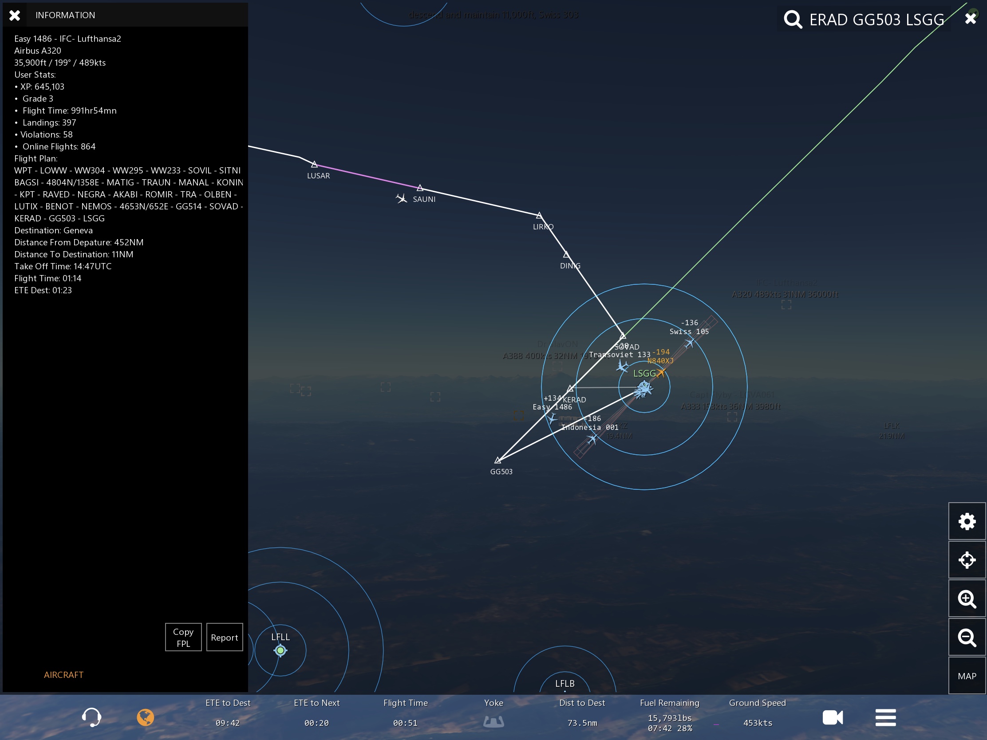Click the ERAD GG503 LSGG search field

pyautogui.click(x=876, y=20)
